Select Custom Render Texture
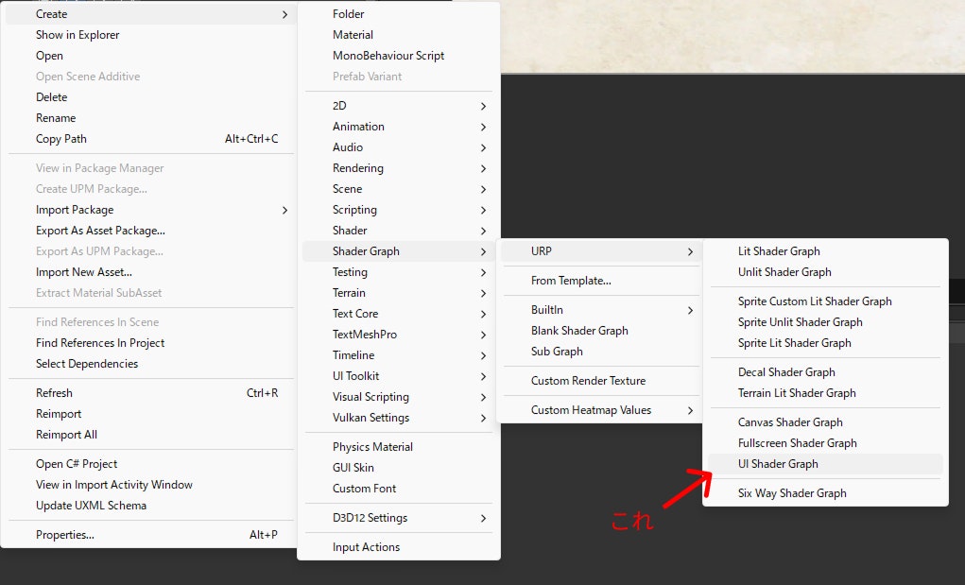The height and width of the screenshot is (585, 965). (601, 381)
